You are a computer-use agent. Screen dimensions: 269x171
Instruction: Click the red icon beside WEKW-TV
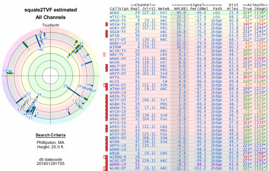point(106,24)
